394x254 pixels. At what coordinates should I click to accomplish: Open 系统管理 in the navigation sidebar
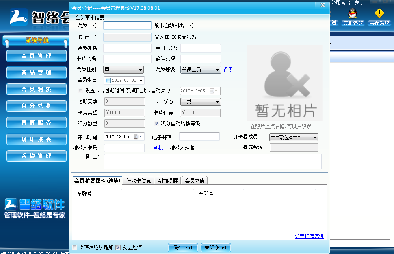(36, 155)
